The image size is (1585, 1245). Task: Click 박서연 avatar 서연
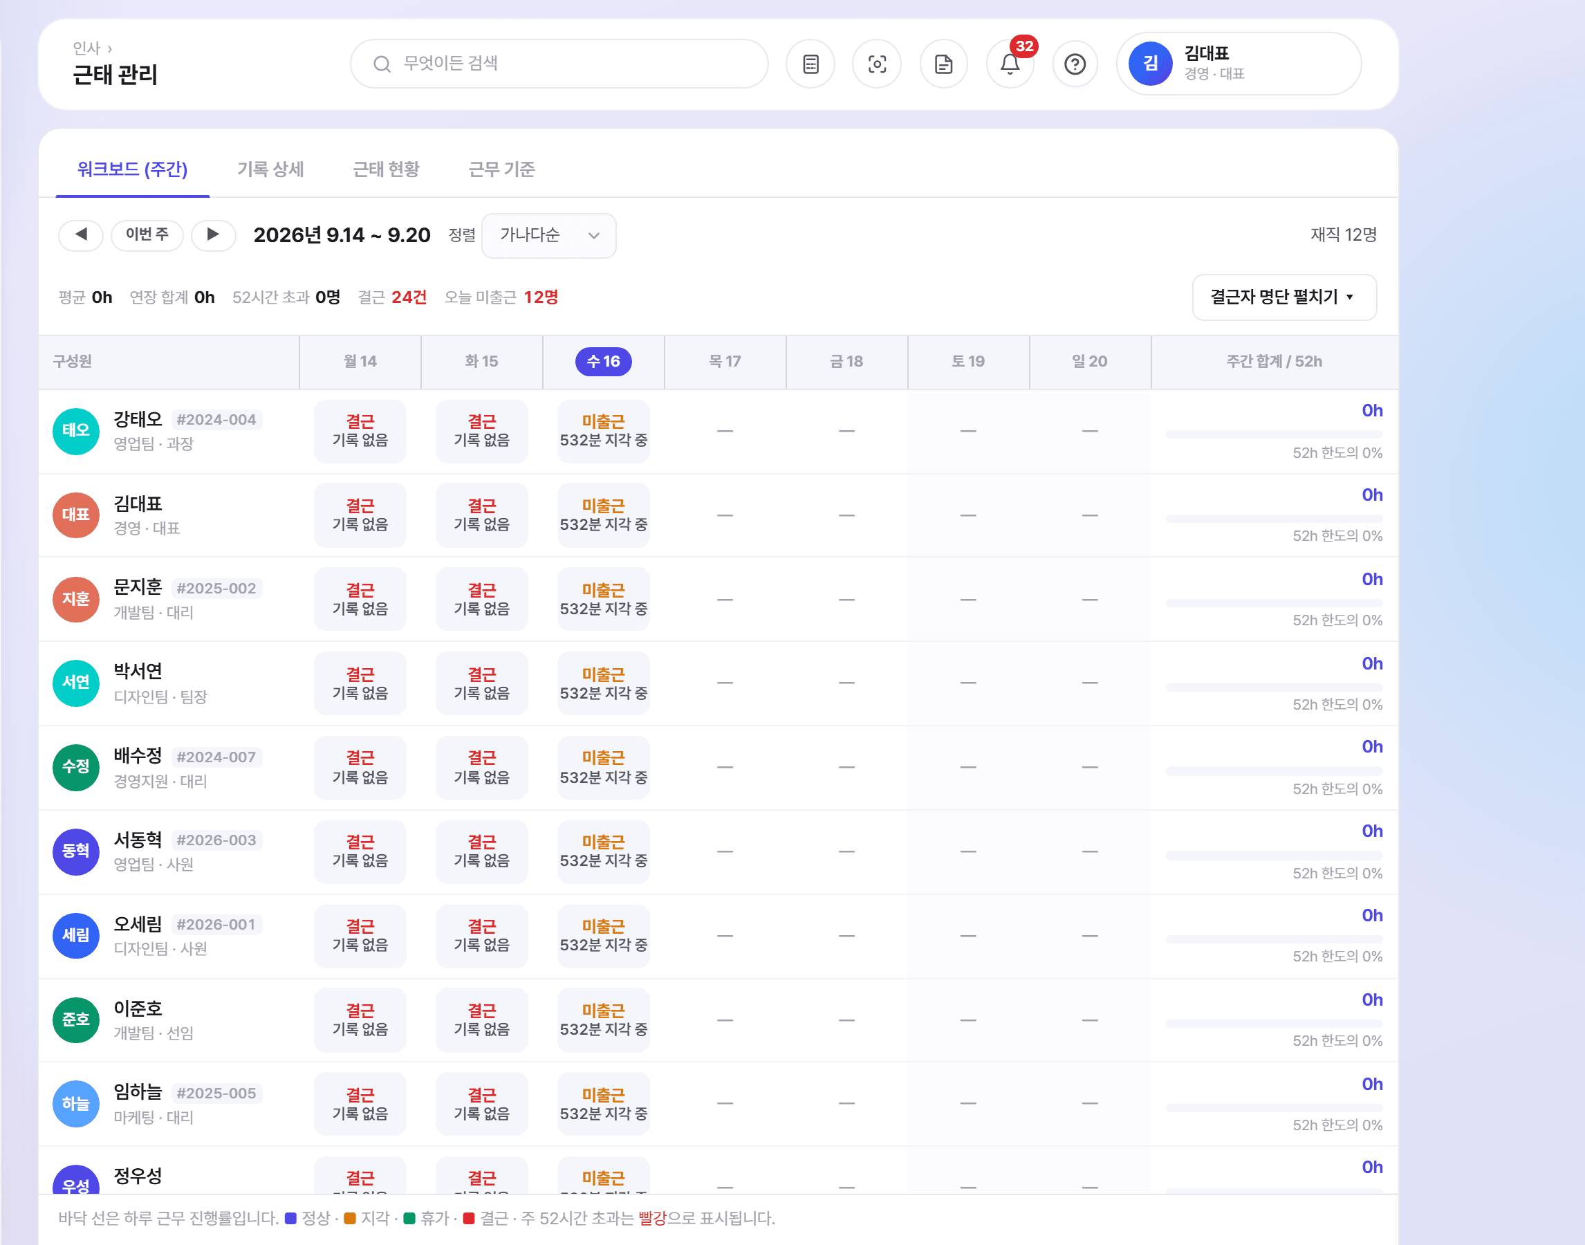(76, 683)
